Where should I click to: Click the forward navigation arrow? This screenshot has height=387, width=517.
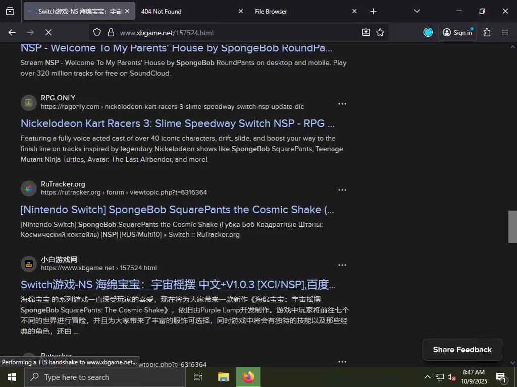click(30, 32)
